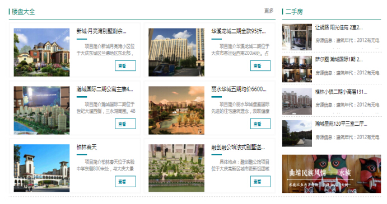
Task: Open the 柏林春天 building thumbnail
Action: coord(41,168)
